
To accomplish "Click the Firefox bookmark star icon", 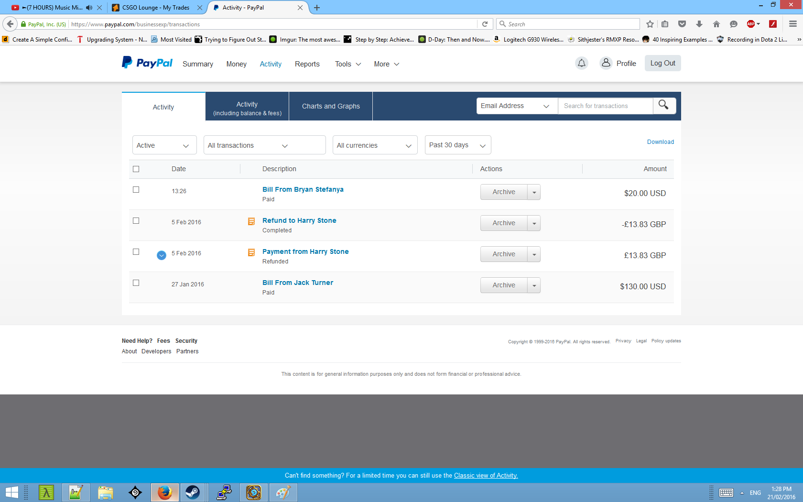I will coord(650,24).
